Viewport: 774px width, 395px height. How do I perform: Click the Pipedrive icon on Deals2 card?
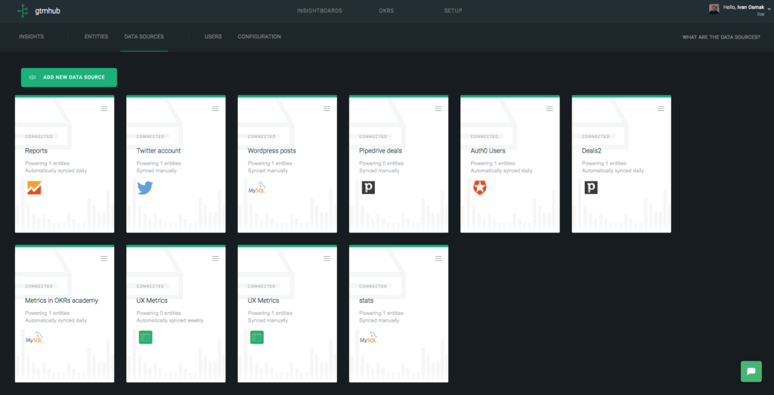pos(591,187)
